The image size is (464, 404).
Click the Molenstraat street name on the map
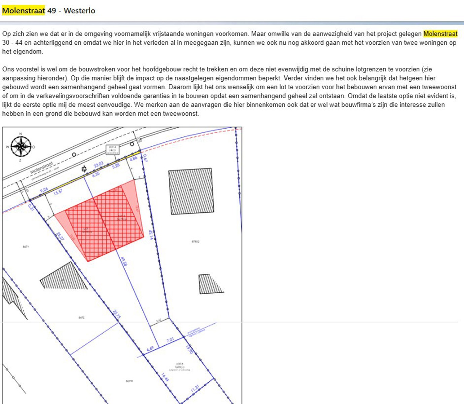(x=42, y=167)
